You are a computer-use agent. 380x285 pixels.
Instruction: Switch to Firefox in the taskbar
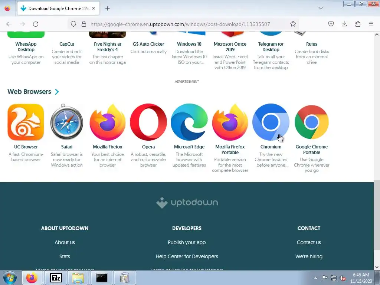pos(32,278)
